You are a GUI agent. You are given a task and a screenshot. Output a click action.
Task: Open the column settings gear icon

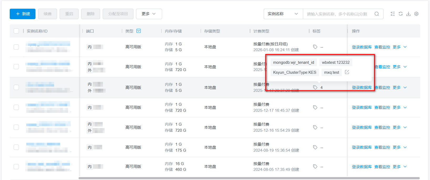(x=416, y=14)
